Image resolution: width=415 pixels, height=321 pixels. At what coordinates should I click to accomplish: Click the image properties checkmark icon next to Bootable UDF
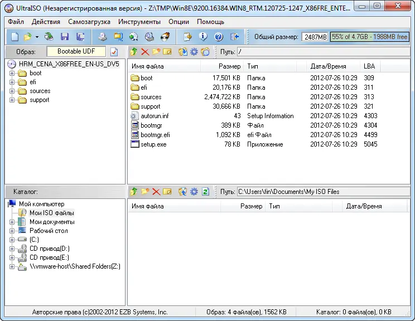114,52
